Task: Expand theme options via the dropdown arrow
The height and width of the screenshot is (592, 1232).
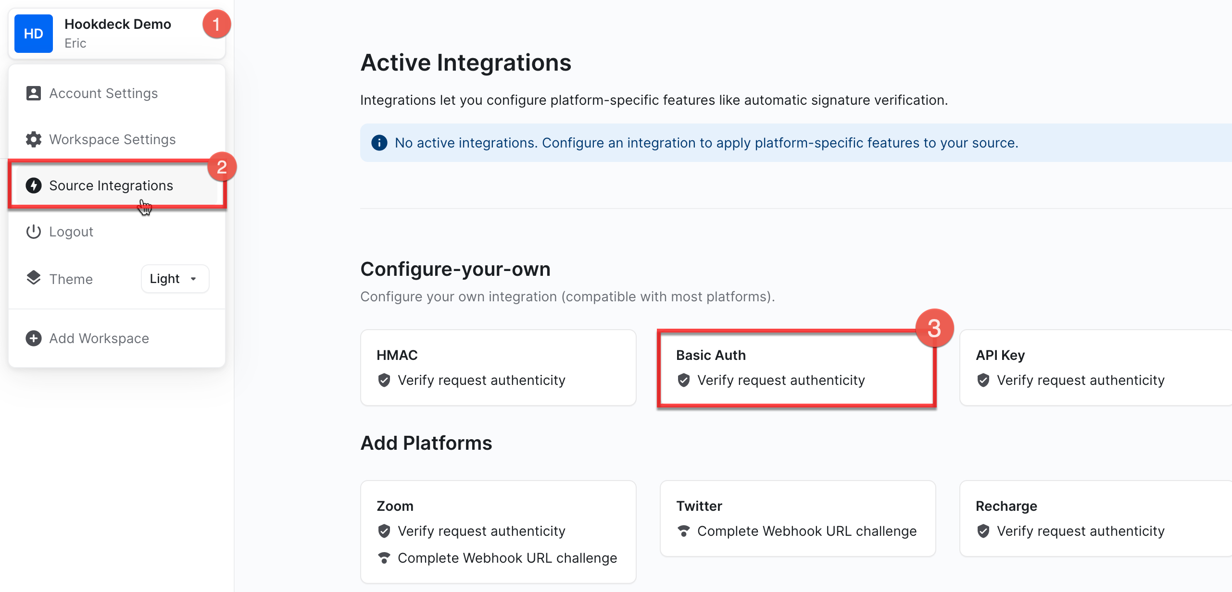Action: pos(193,279)
